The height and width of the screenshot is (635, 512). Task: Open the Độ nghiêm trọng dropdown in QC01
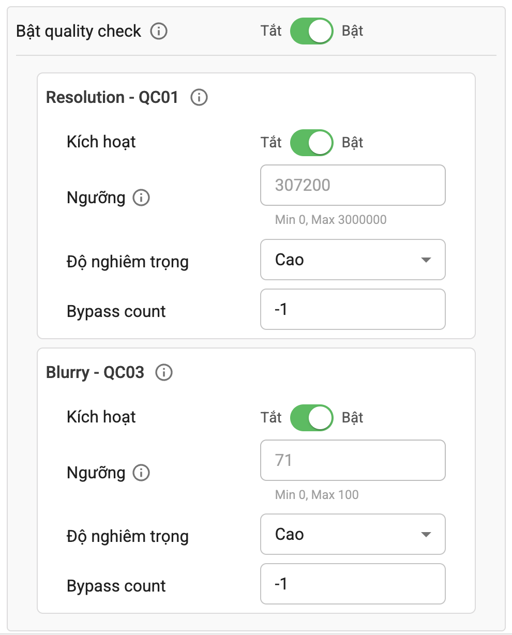(x=353, y=260)
